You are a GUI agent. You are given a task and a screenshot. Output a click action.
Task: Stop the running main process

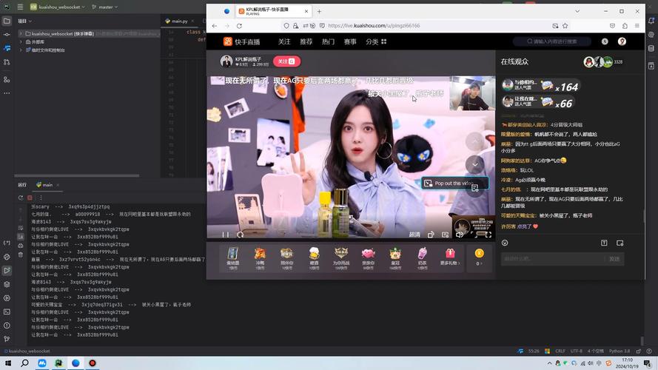coord(30,198)
